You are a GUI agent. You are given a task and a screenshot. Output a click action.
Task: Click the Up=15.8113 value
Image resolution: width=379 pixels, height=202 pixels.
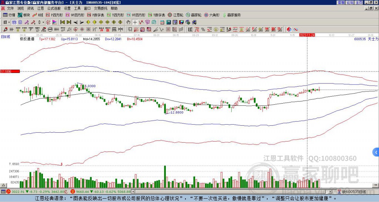pyautogui.click(x=69, y=39)
